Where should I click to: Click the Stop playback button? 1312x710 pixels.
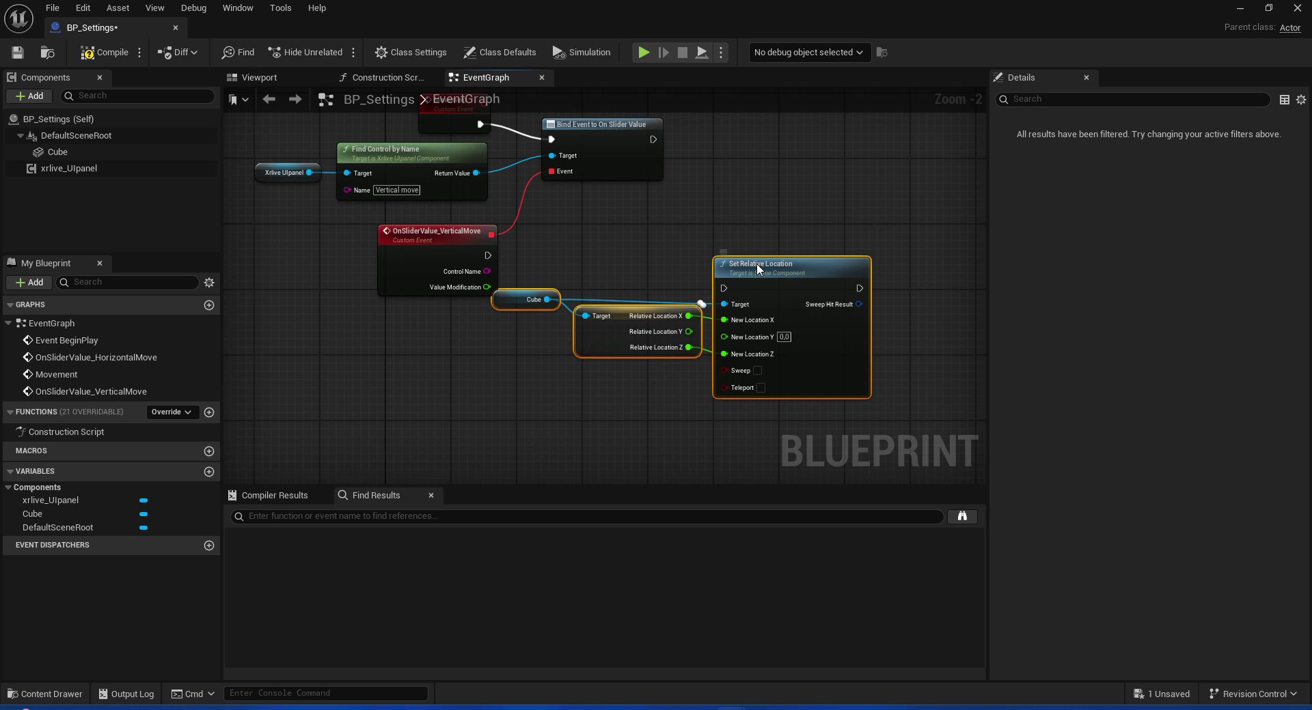coord(682,53)
